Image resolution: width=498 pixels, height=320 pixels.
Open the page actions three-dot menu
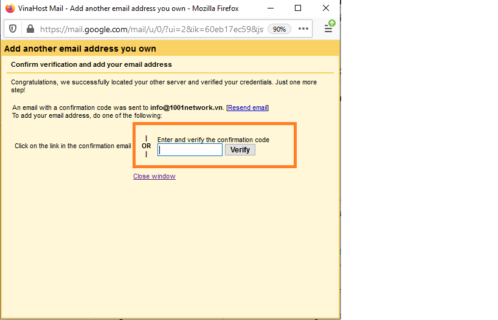click(x=303, y=29)
